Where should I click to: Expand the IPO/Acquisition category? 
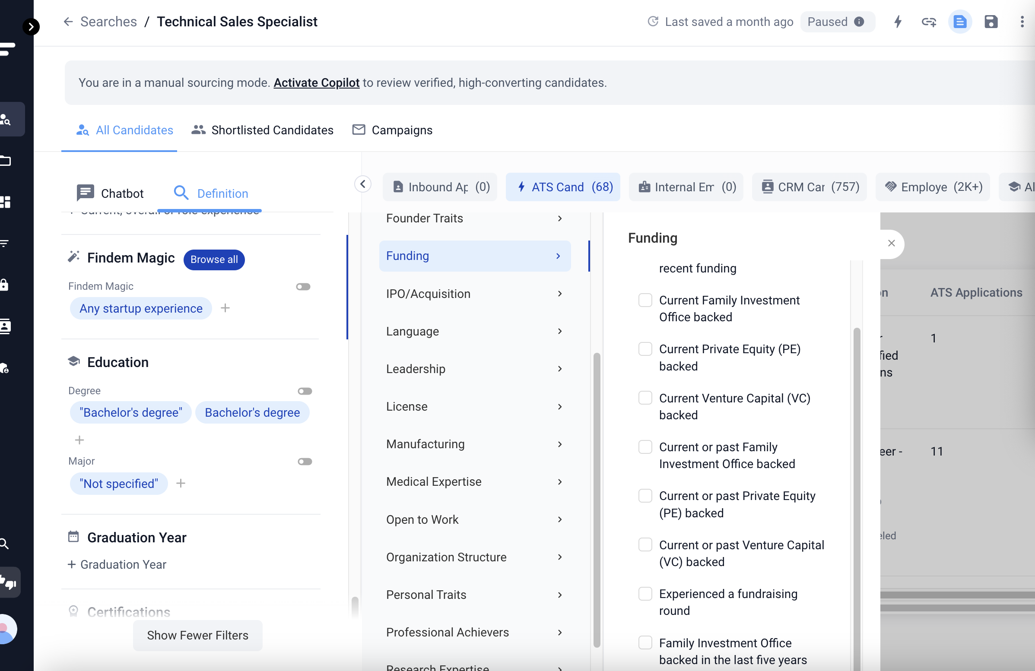(x=474, y=294)
